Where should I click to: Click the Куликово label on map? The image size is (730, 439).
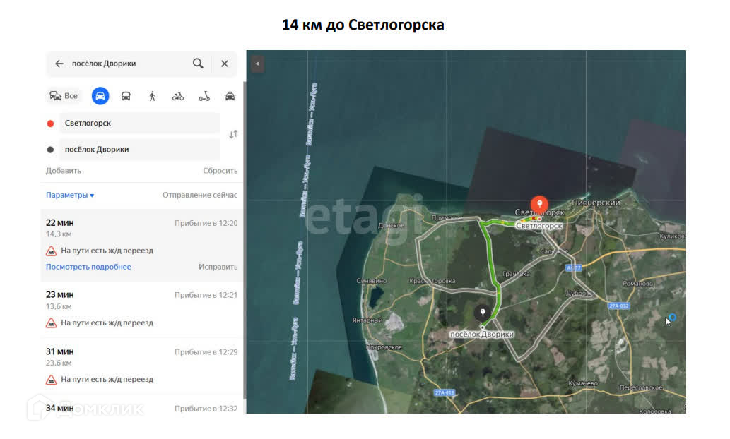click(672, 236)
